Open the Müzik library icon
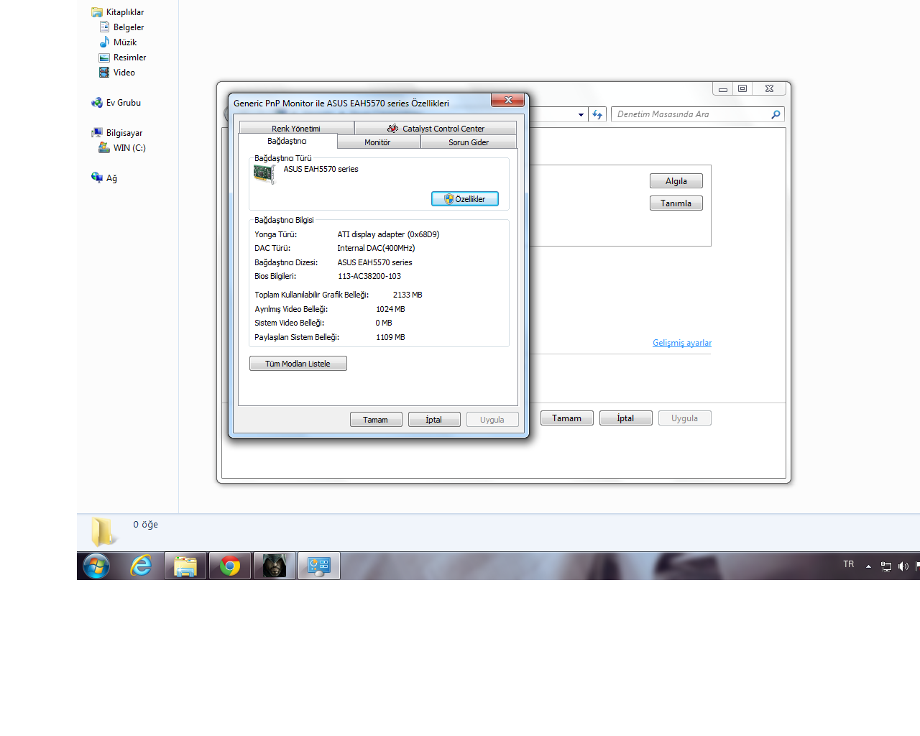The width and height of the screenshot is (920, 736). pos(104,42)
